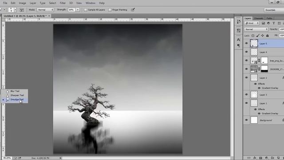284x160 pixels.
Task: Open the Paragraph panel icon
Action: pos(239,45)
